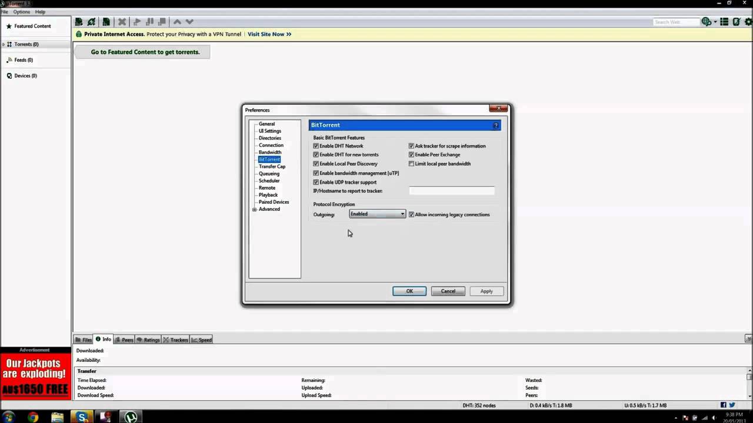Click the Add Torrent from URL icon
753x423 pixels.
[92, 22]
